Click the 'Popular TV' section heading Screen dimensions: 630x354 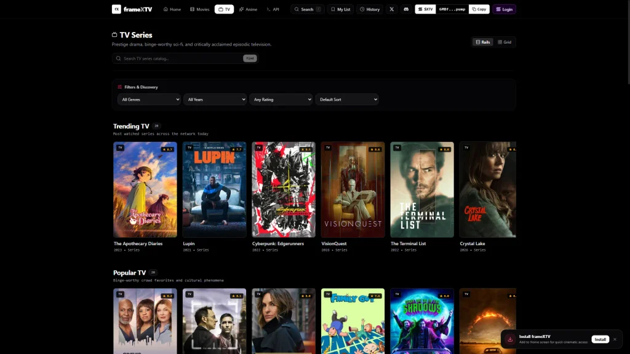(x=129, y=272)
